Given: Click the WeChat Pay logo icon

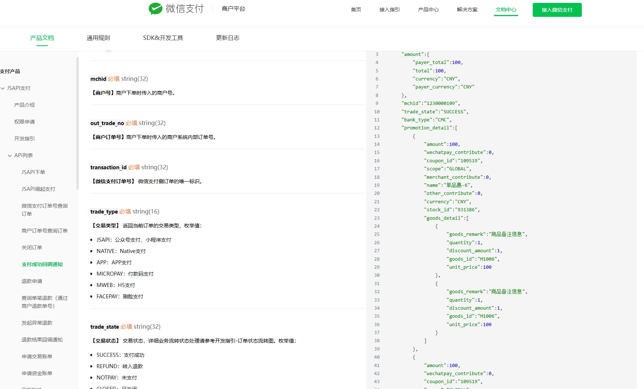Looking at the screenshot, I should click(156, 8).
